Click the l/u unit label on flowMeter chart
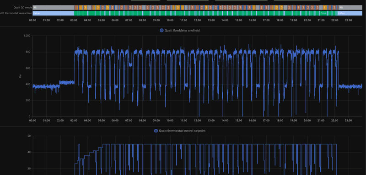366x175 pixels. pos(20,76)
